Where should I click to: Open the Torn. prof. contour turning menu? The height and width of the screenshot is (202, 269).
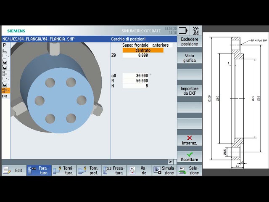tap(89, 170)
